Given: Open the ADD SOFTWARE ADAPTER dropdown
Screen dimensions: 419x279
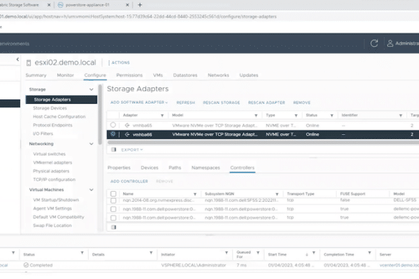Looking at the screenshot, I should click(139, 102).
